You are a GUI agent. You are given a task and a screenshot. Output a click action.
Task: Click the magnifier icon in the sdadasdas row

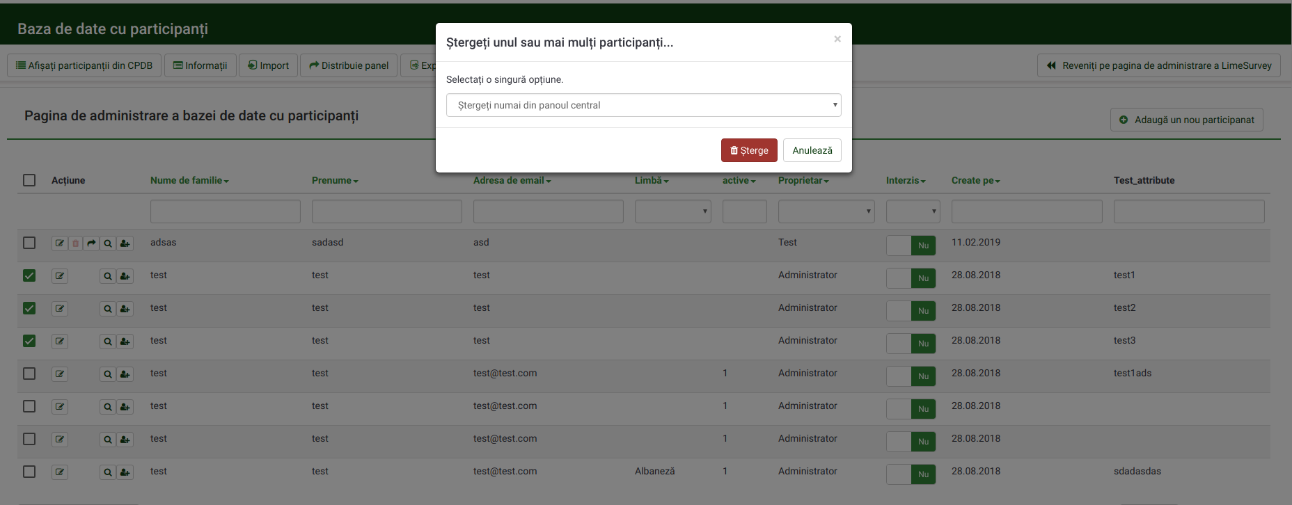[x=108, y=472]
